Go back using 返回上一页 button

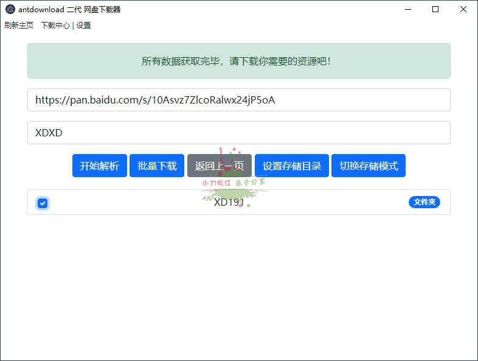tap(219, 166)
